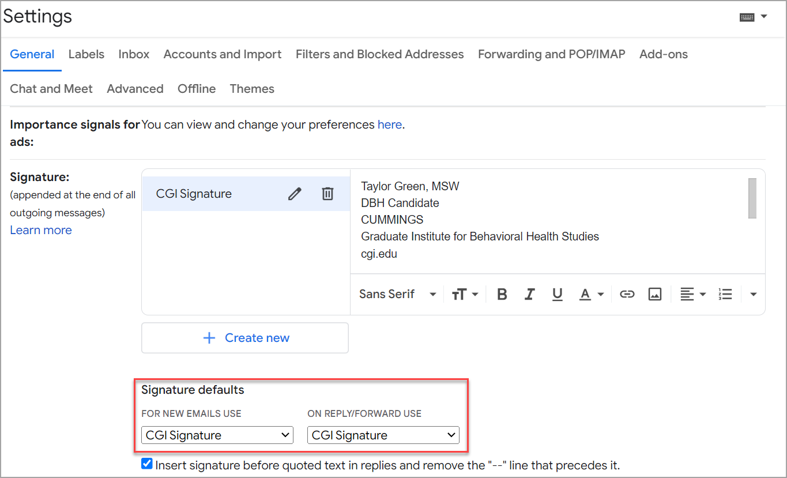Image resolution: width=787 pixels, height=478 pixels.
Task: Underline the signature text
Action: (x=557, y=294)
